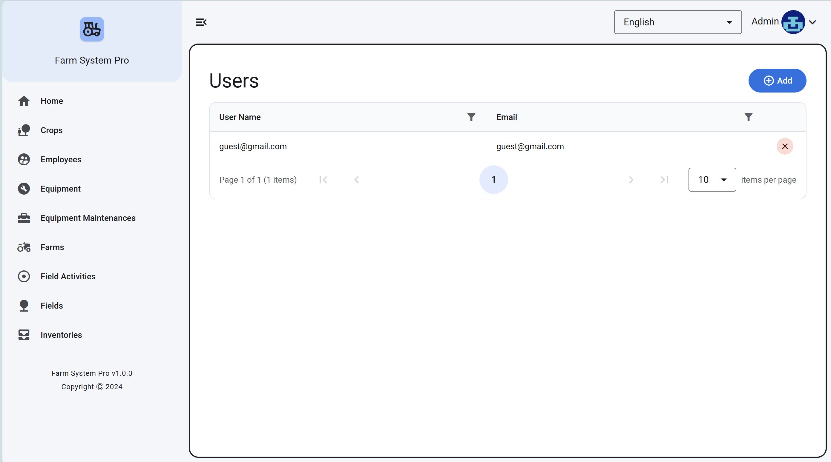Expand the Admin account chevron

812,22
